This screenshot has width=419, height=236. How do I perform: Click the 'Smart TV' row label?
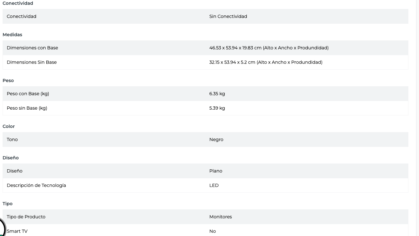point(17,231)
